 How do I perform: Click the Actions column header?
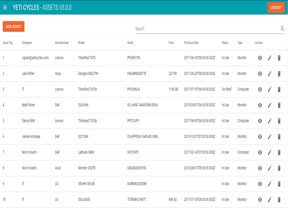tap(259, 43)
